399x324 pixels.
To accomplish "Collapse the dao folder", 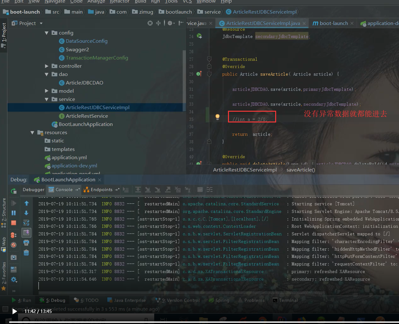I will 47,74.
